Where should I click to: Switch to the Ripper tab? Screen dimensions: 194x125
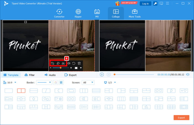pyautogui.click(x=78, y=13)
